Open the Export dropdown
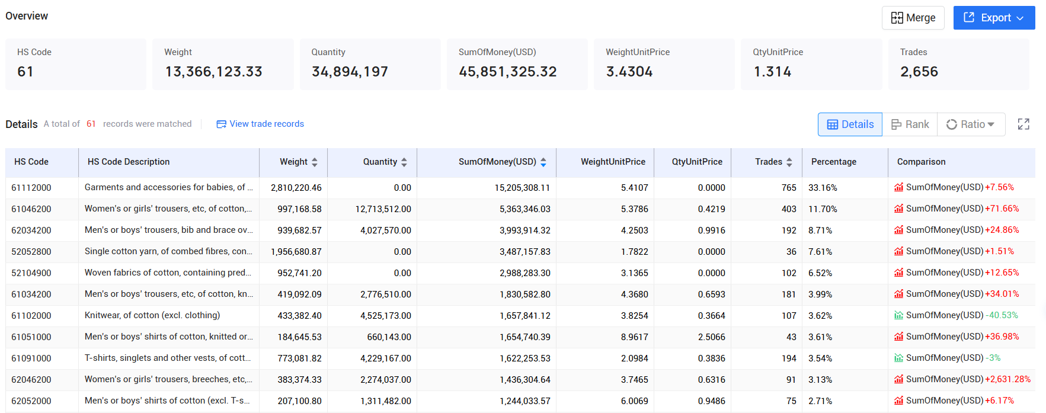Screen dimensions: 1046x413 tap(994, 18)
